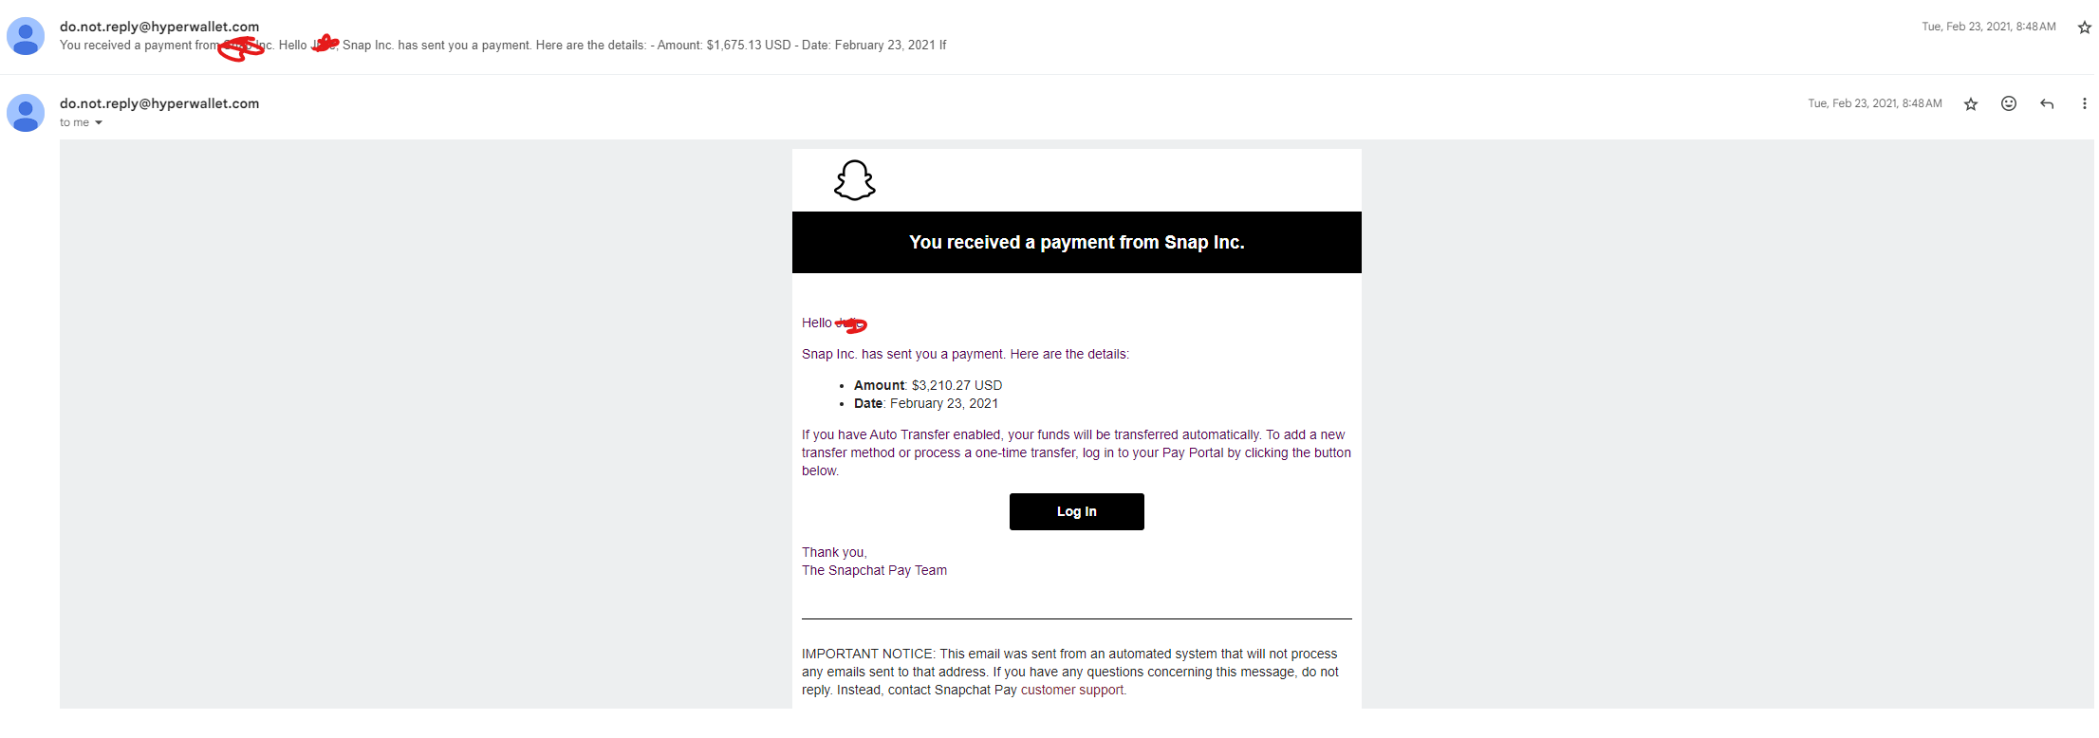This screenshot has height=738, width=2099.
Task: Open the customer support link
Action: (1072, 691)
